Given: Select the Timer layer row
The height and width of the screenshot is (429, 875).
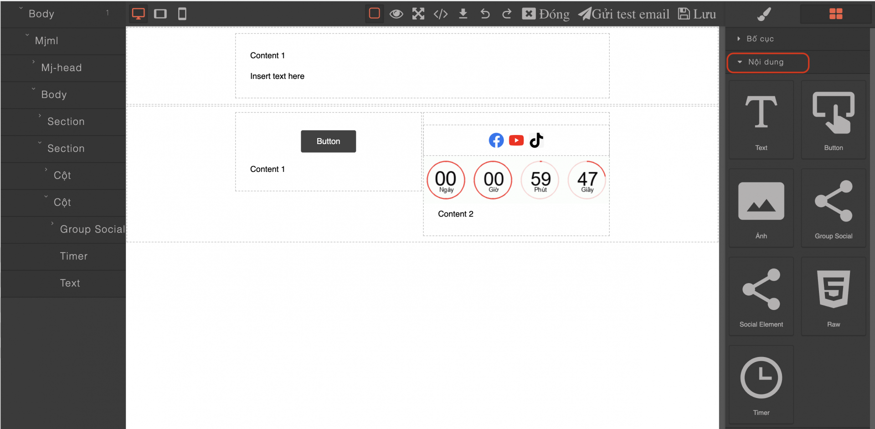Looking at the screenshot, I should (x=63, y=256).
